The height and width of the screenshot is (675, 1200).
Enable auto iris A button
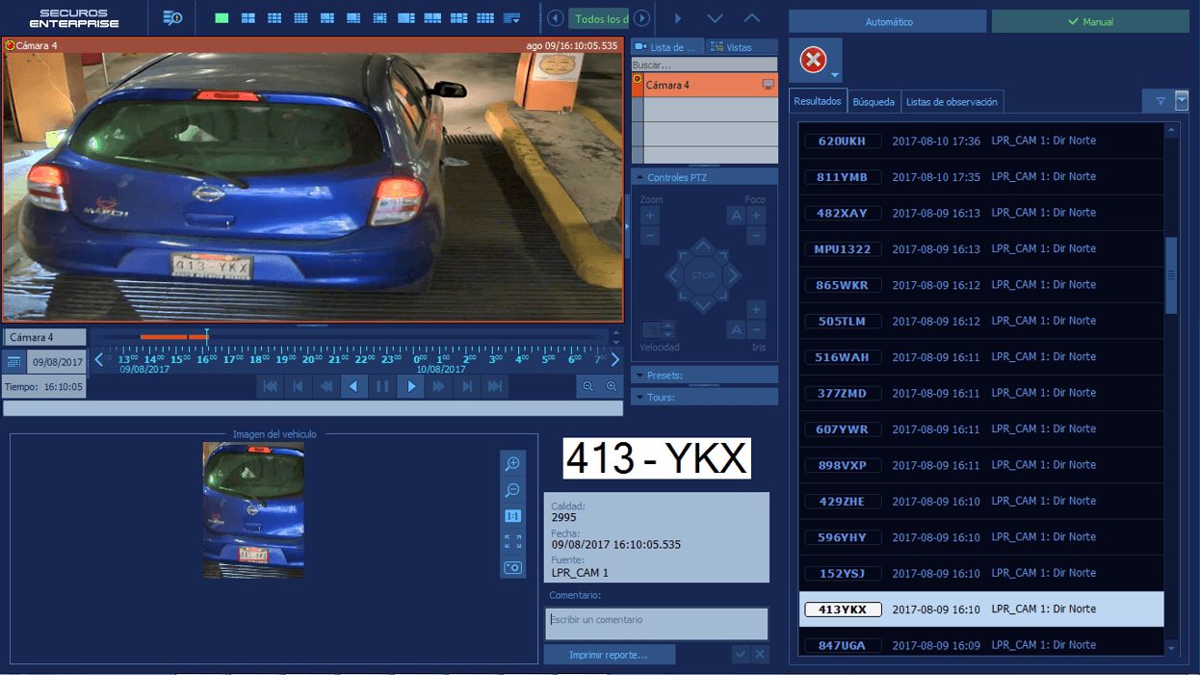[x=736, y=330]
